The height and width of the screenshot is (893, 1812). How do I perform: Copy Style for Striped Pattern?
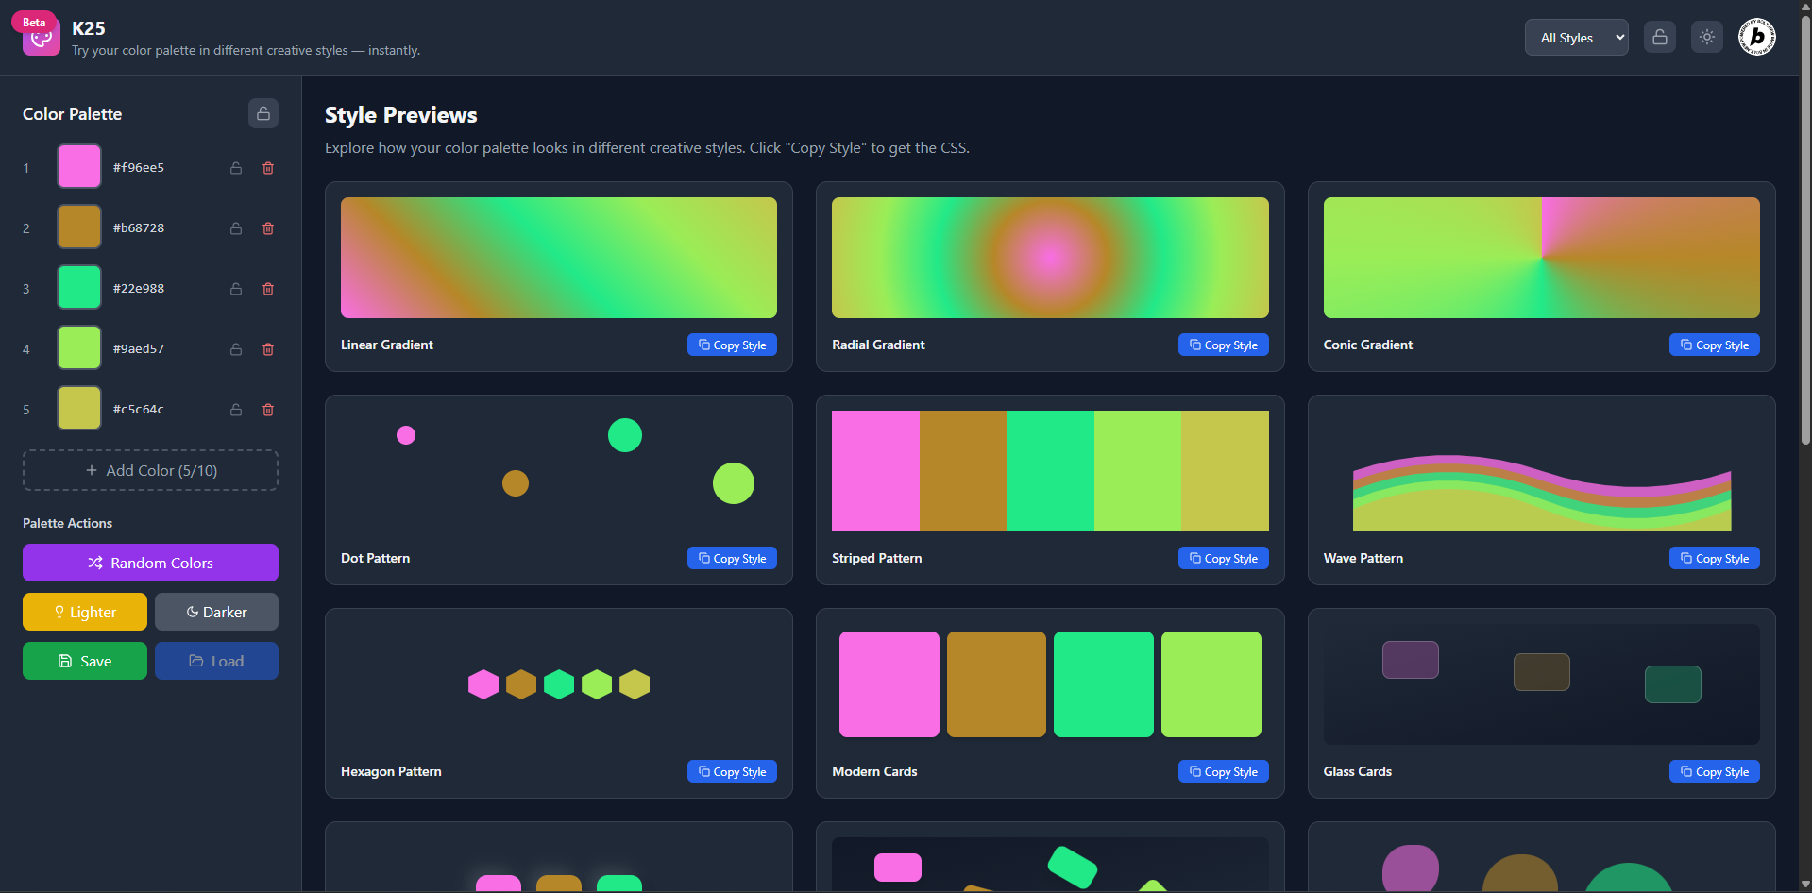(1223, 558)
